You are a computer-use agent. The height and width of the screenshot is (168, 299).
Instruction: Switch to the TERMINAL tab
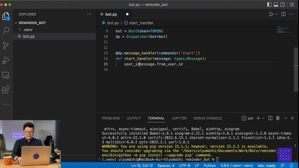(x=156, y=118)
